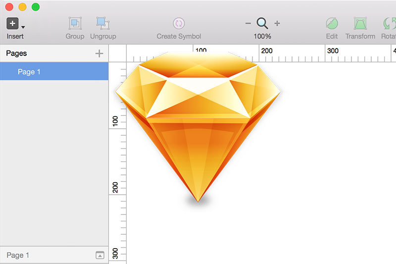Click the orange diamond artwork on canvas
This screenshot has height=264, width=396.
(198, 126)
